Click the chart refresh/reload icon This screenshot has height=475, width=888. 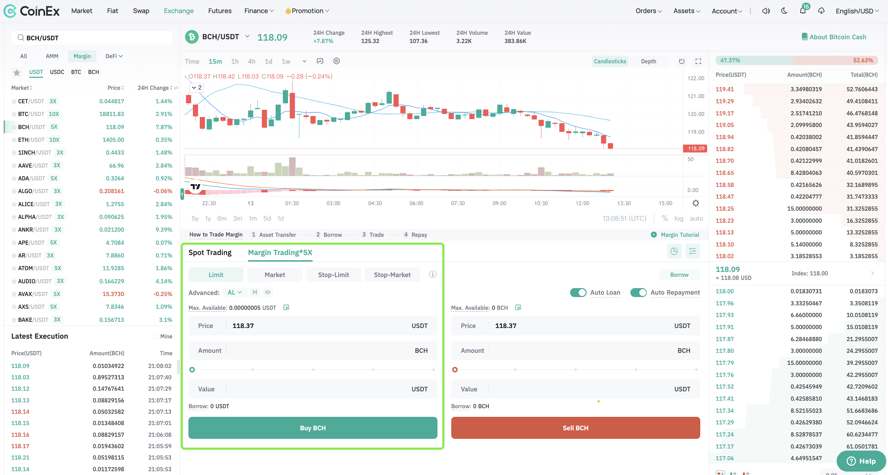click(681, 61)
